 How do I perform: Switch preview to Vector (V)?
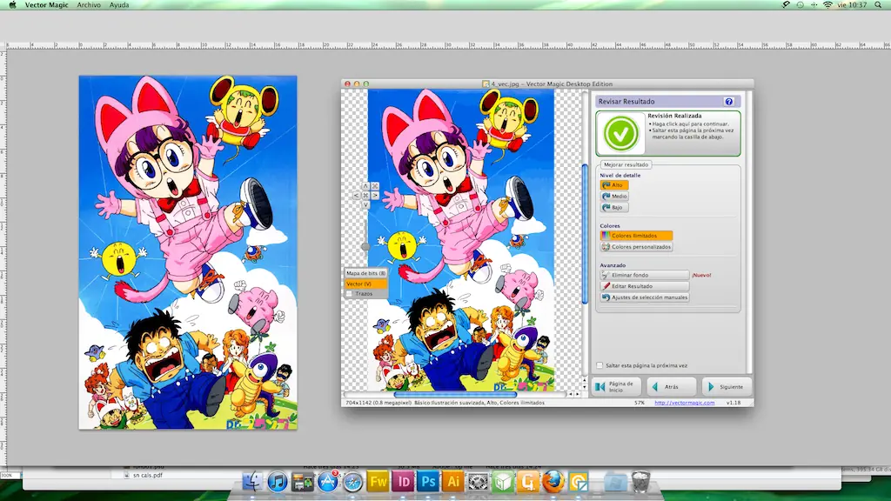(366, 284)
